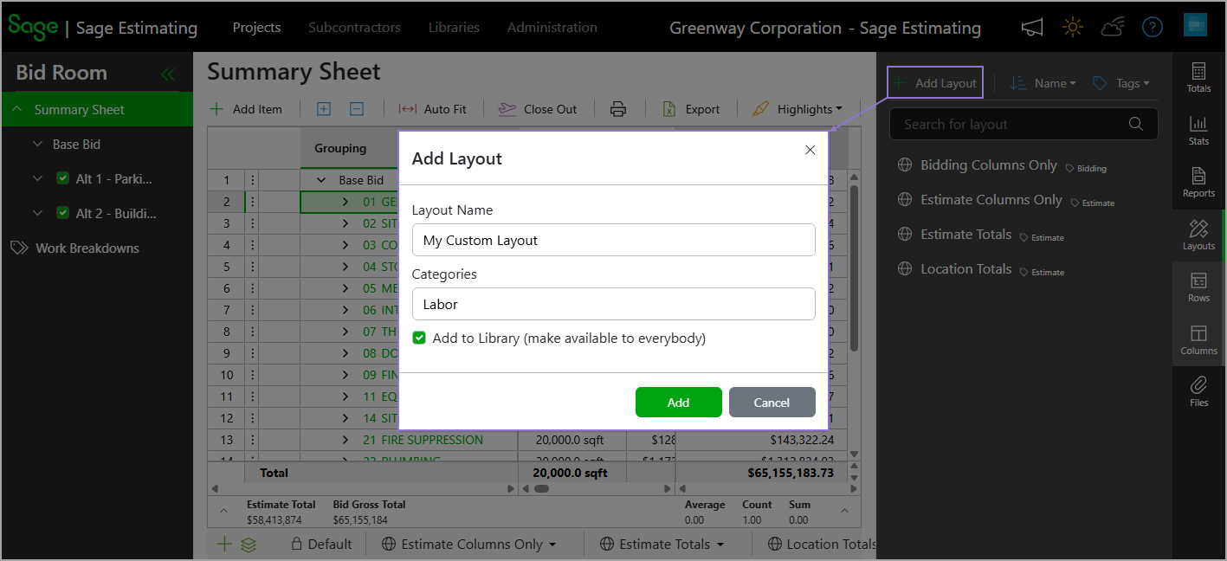Open Estimate Columns Only tab dropdown

tap(552, 545)
